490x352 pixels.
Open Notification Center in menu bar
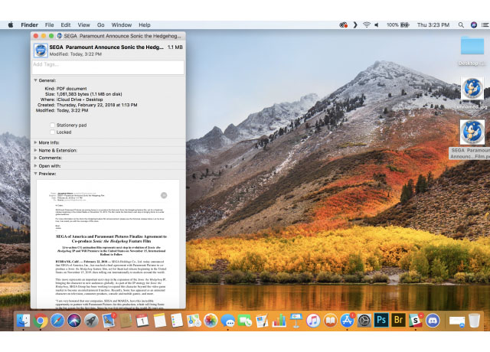click(x=485, y=25)
